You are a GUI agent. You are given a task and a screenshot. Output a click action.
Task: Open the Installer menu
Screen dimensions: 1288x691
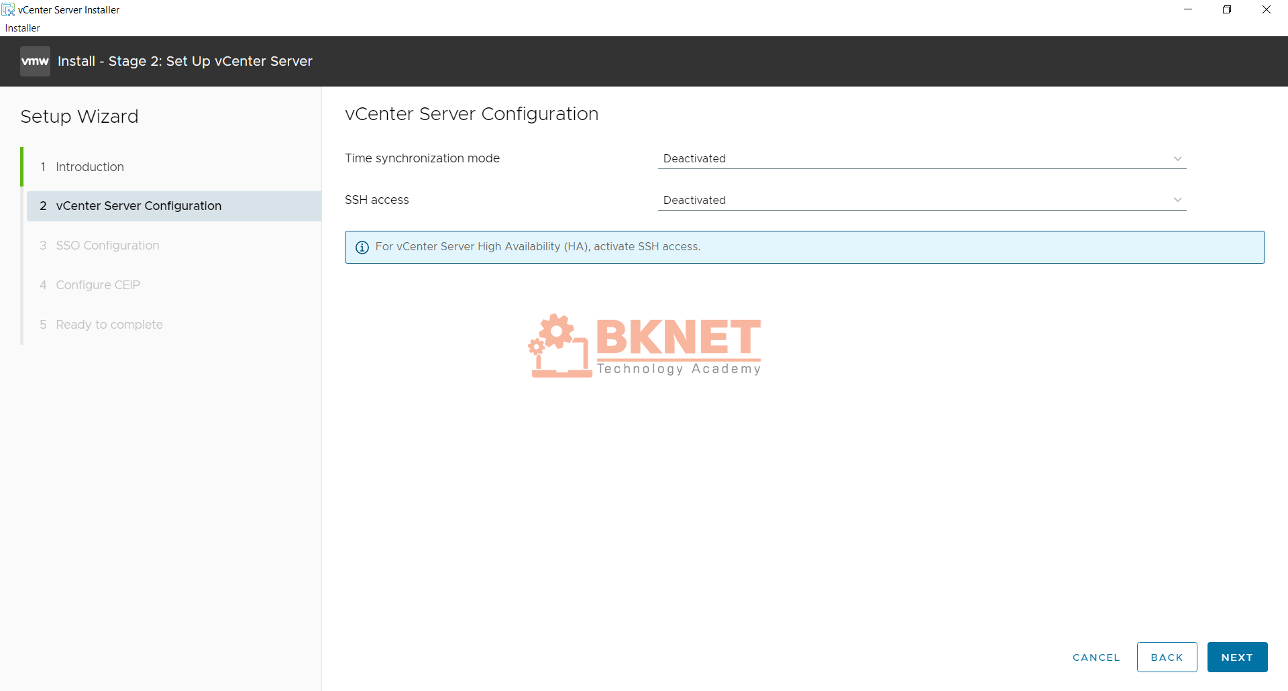[x=22, y=28]
